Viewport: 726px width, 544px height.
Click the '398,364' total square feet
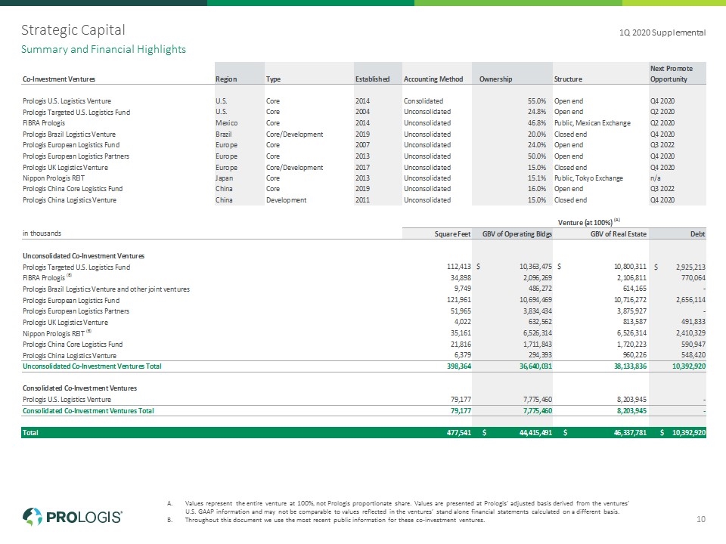pyautogui.click(x=459, y=366)
